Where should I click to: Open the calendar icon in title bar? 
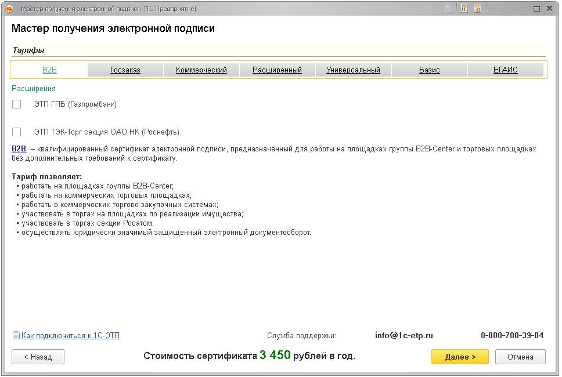coord(477,9)
